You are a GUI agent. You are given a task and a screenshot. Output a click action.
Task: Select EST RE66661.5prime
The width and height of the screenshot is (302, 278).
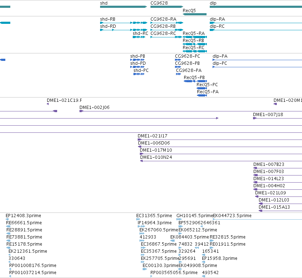[x=8, y=226]
